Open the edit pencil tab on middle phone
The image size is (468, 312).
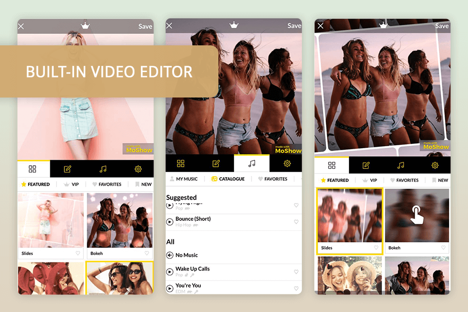pyautogui.click(x=216, y=163)
